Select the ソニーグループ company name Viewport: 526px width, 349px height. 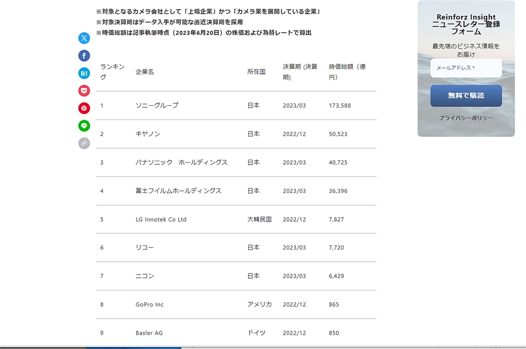click(x=157, y=105)
